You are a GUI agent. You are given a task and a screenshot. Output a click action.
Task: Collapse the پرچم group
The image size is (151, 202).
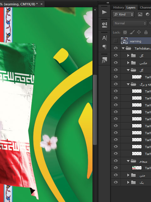click(128, 161)
